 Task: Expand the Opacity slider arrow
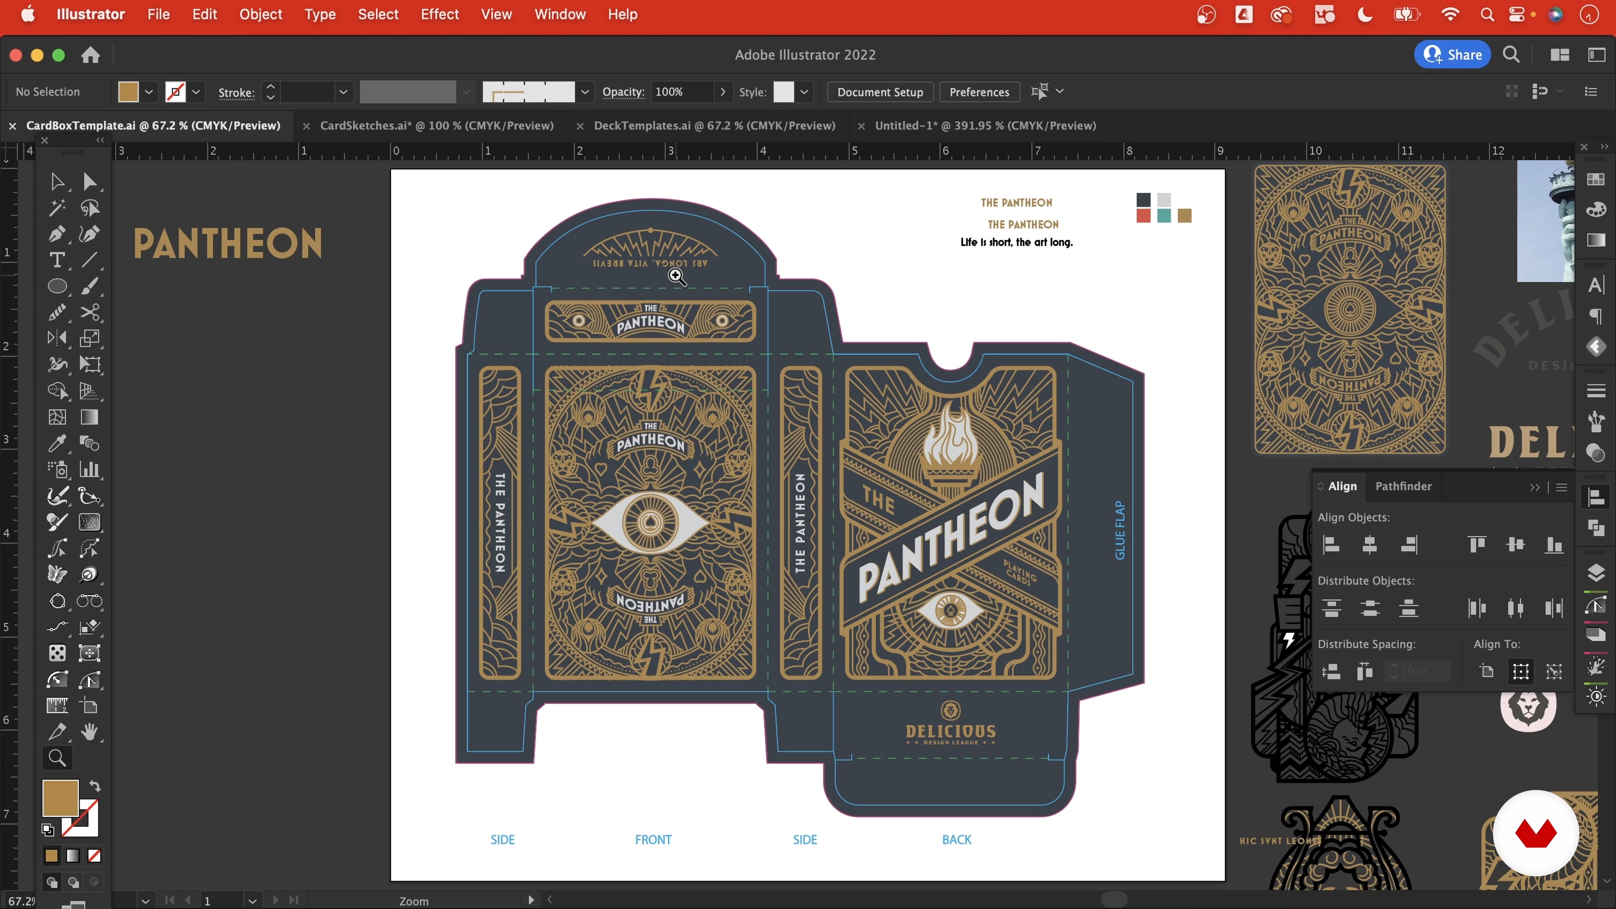tap(723, 92)
